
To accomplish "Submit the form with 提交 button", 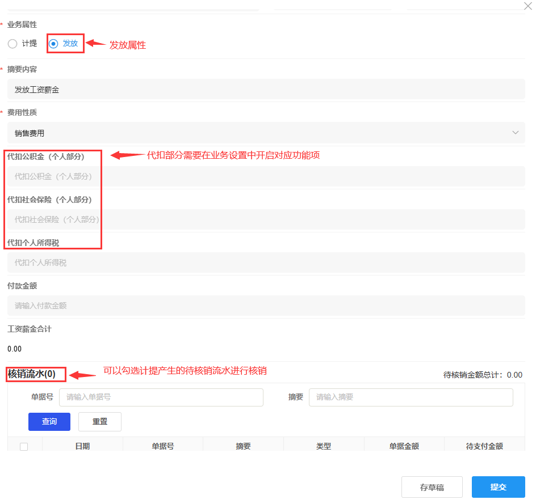I will (498, 487).
